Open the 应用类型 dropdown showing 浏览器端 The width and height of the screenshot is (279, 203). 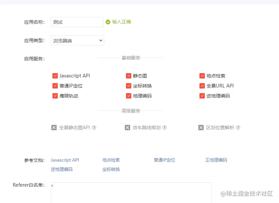click(x=78, y=40)
